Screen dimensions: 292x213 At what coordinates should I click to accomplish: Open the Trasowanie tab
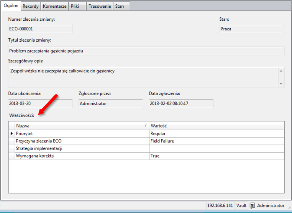(100, 7)
